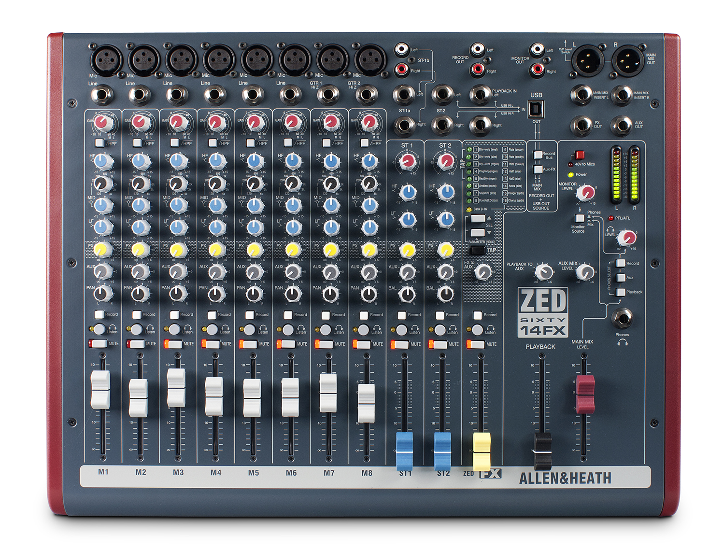
Task: Adjust the FX to AUX knob
Action: (482, 272)
